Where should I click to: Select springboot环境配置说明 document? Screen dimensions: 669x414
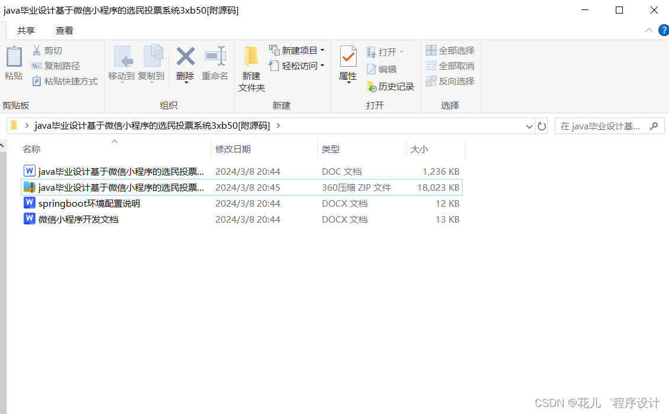[241, 203]
